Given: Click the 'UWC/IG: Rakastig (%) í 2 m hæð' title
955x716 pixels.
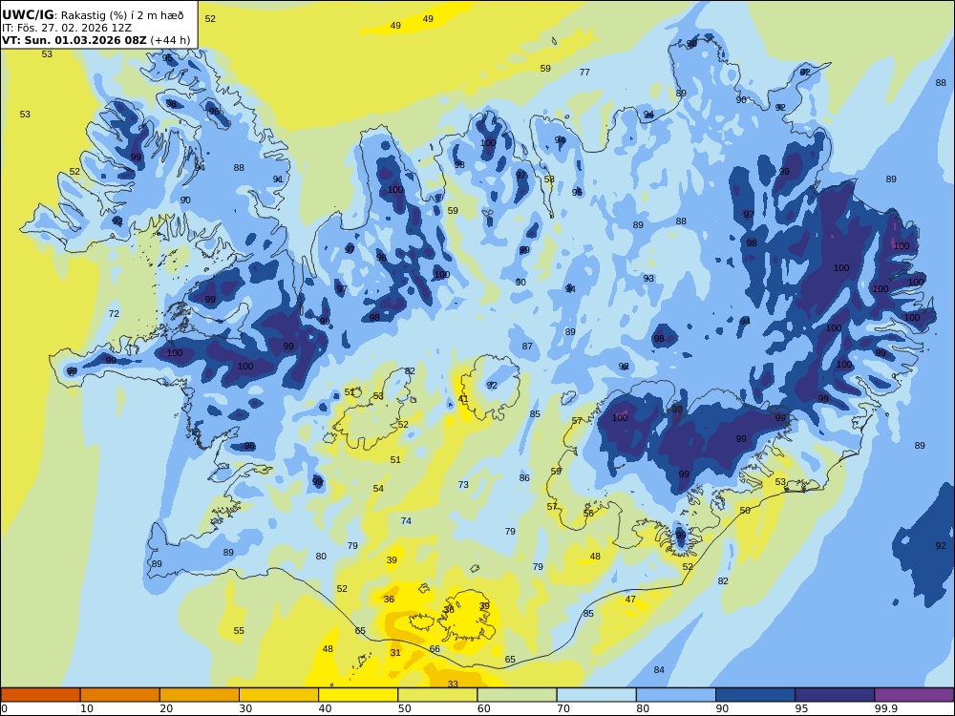Looking at the screenshot, I should [x=93, y=16].
